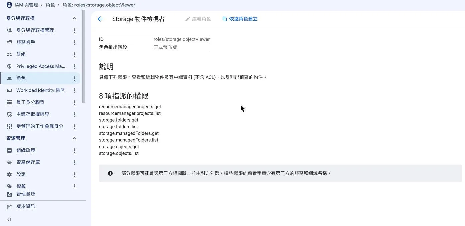Click permission storage.folders.list
Screen dimensions: 465x226
tap(118, 127)
